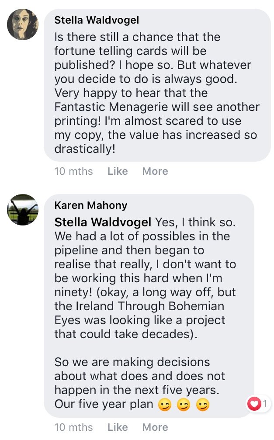274x440 pixels.
Task: Click "Our five year plan" text in reply
Action: coord(104,404)
